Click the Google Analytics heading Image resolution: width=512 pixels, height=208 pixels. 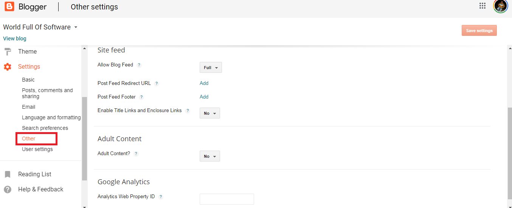click(124, 182)
